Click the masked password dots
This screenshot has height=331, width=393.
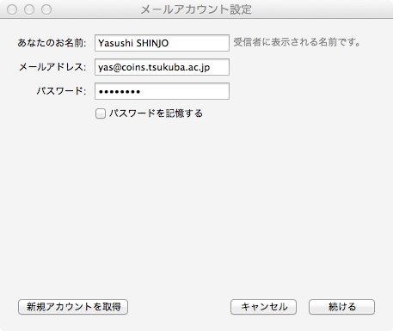(120, 92)
